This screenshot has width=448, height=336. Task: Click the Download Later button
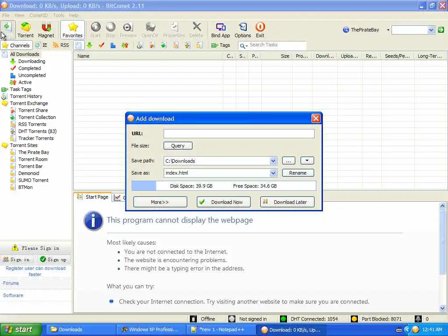click(287, 202)
